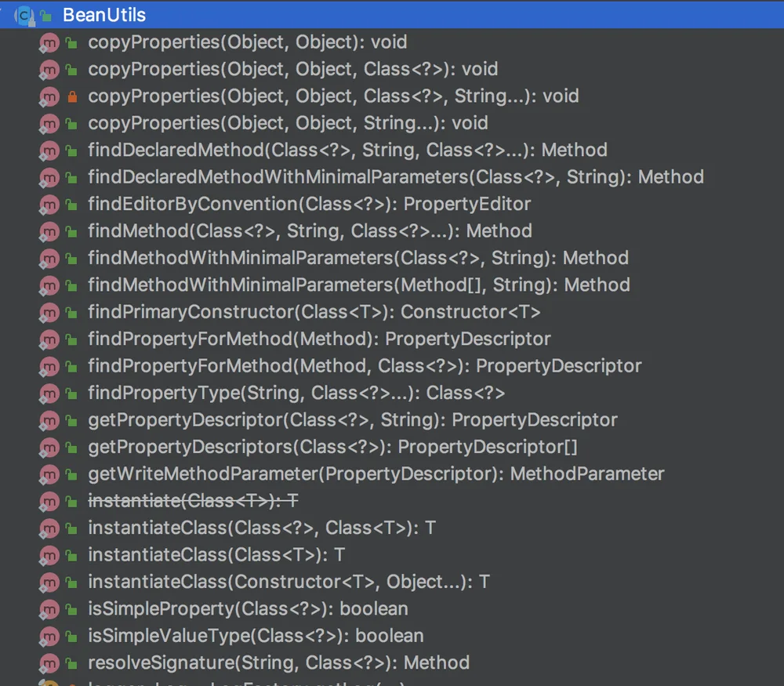Screen dimensions: 784x686
Task: Click the orange lock icon on copyProperties
Action: point(72,96)
